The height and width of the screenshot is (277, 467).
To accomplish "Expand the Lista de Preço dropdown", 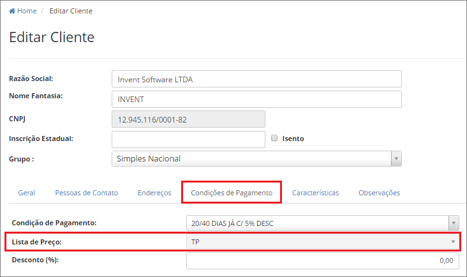I will tap(323, 241).
